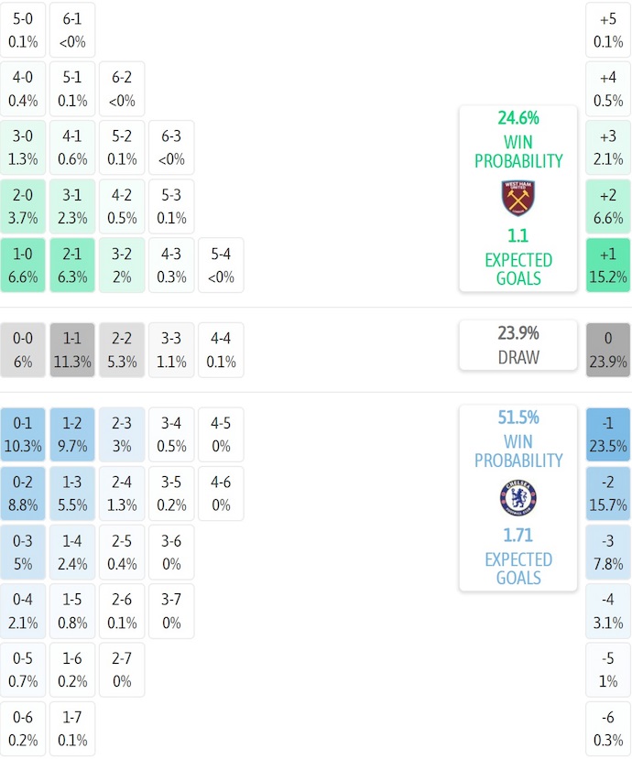The height and width of the screenshot is (759, 632).
Task: Select the +1 goal margin box
Action: point(608,266)
